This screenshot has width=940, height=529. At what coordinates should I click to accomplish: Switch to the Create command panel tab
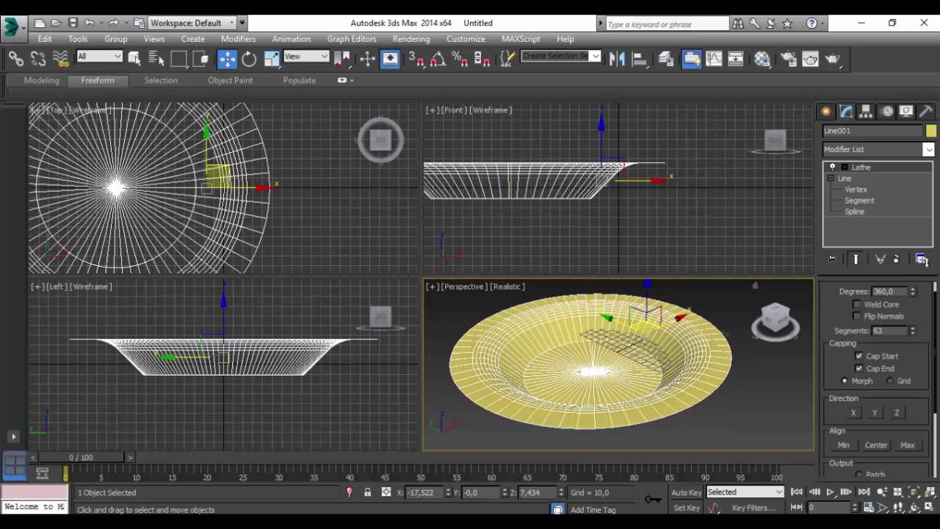[826, 111]
